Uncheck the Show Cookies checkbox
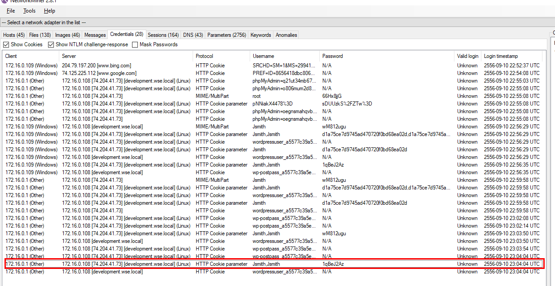Viewport: 555px width, 286px height. pyautogui.click(x=6, y=44)
